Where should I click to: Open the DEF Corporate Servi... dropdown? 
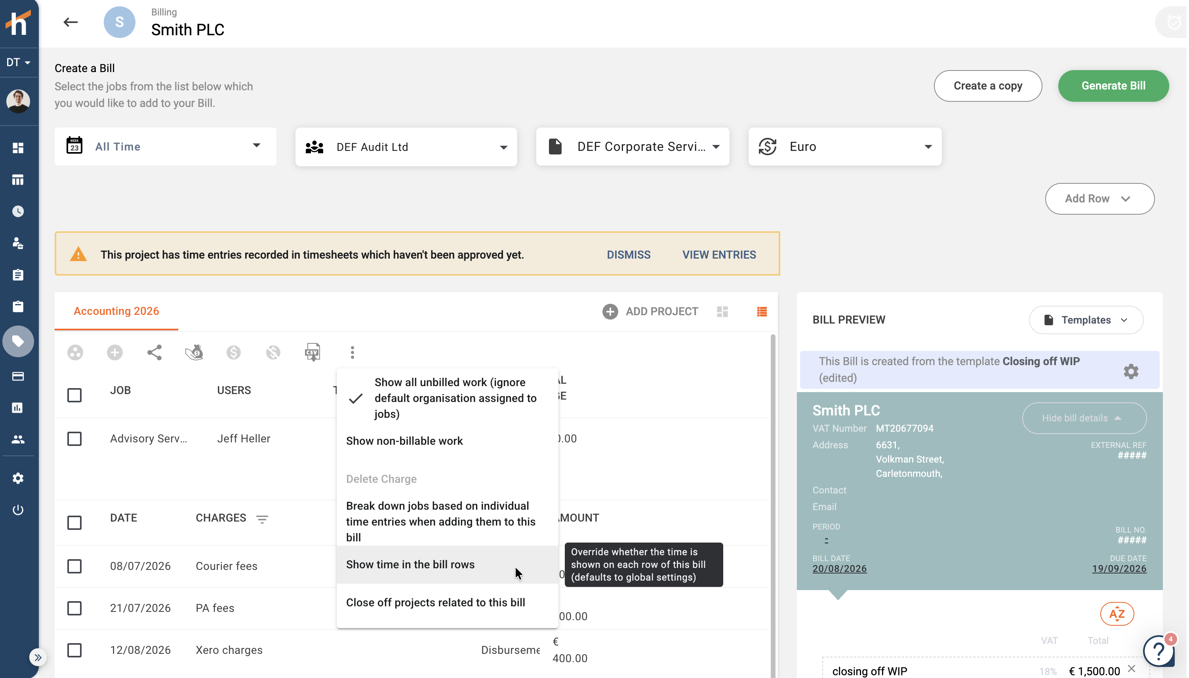click(633, 147)
